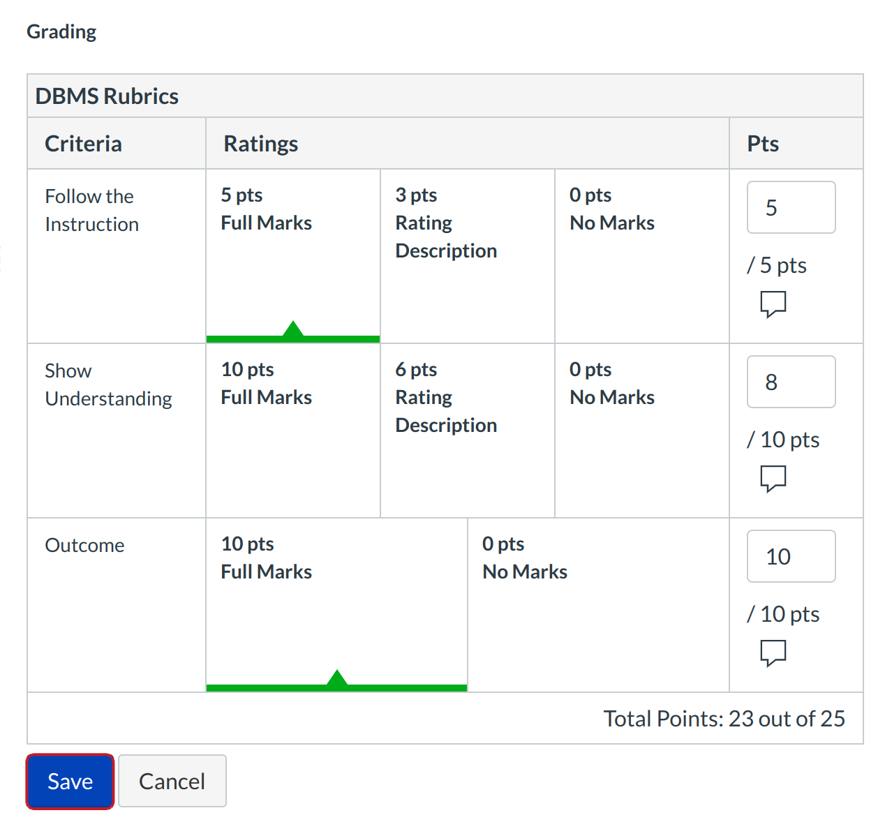This screenshot has width=885, height=829.
Task: Click points field for Follow the Instruction
Action: click(x=791, y=207)
